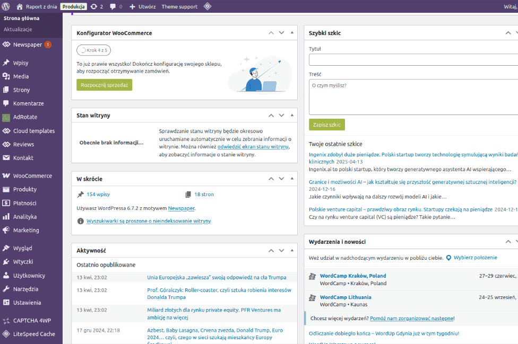Toggle the W skrócie panel triangle
This screenshot has width=518, height=344.
coord(292,179)
